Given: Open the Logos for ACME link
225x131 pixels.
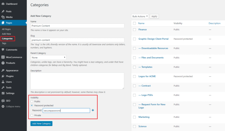Looking at the screenshot, I should [x=147, y=76].
